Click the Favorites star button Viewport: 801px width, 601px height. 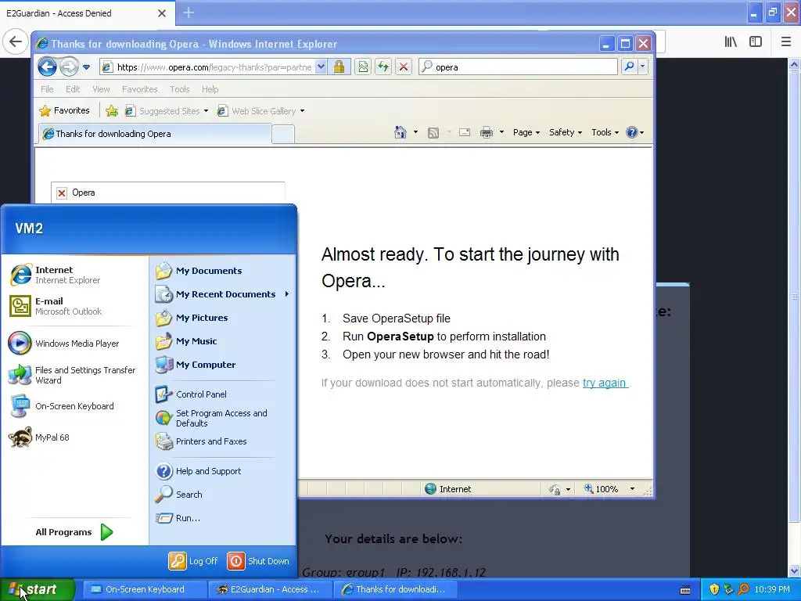(64, 110)
